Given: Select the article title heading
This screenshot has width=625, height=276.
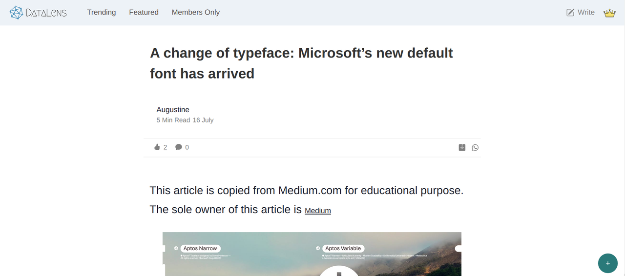Looking at the screenshot, I should pos(301,63).
